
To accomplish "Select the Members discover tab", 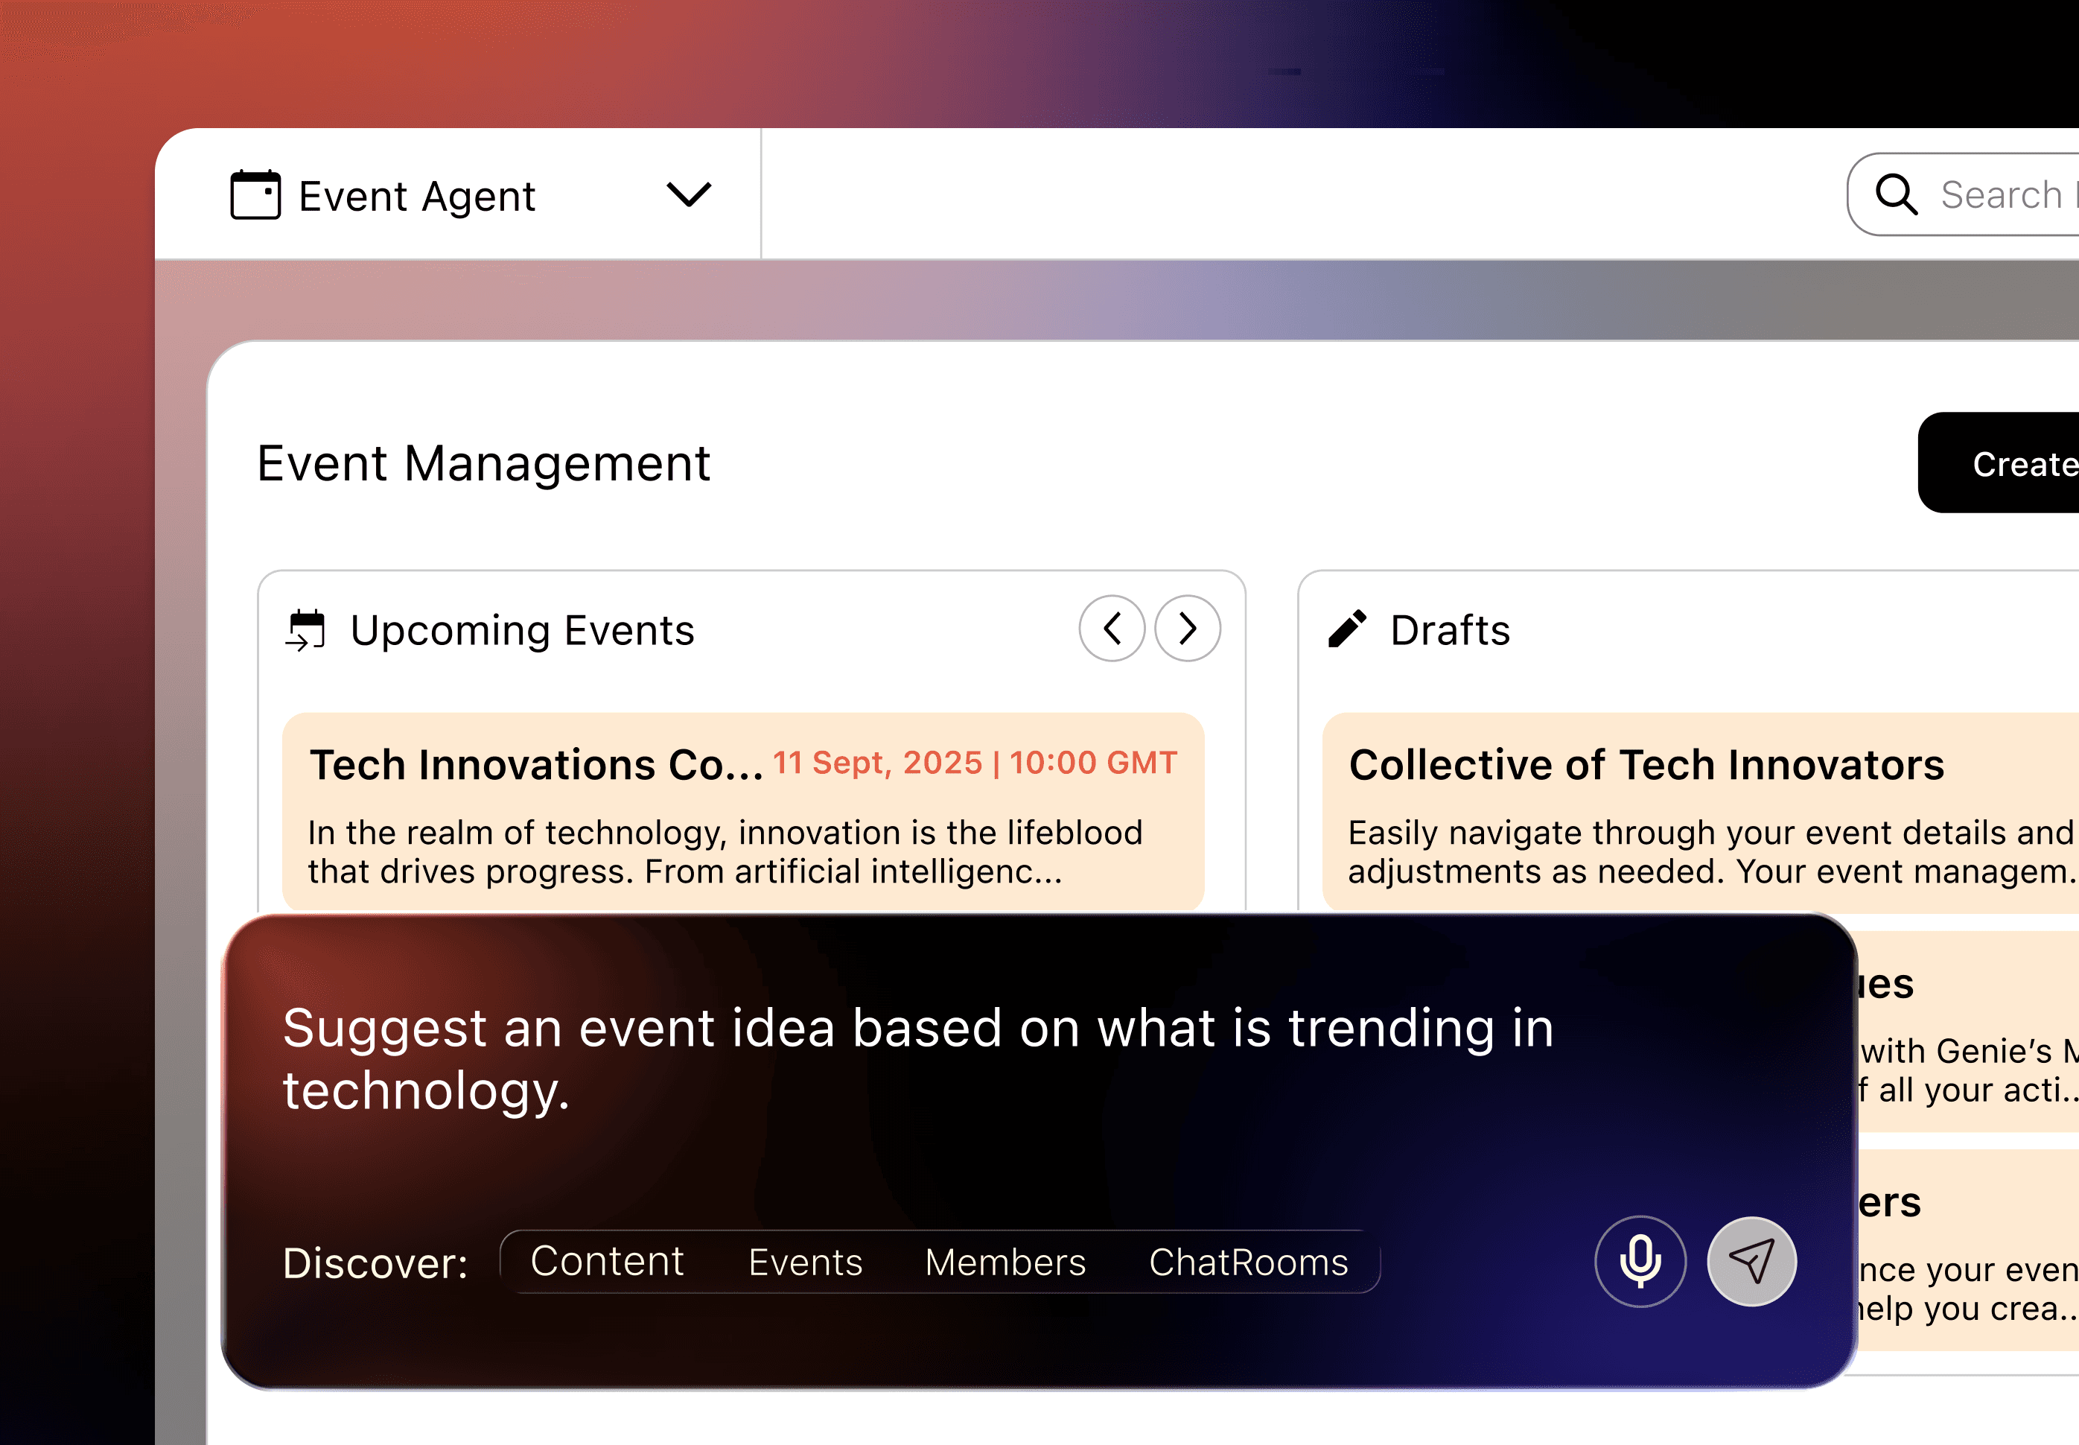I will coord(1005,1262).
